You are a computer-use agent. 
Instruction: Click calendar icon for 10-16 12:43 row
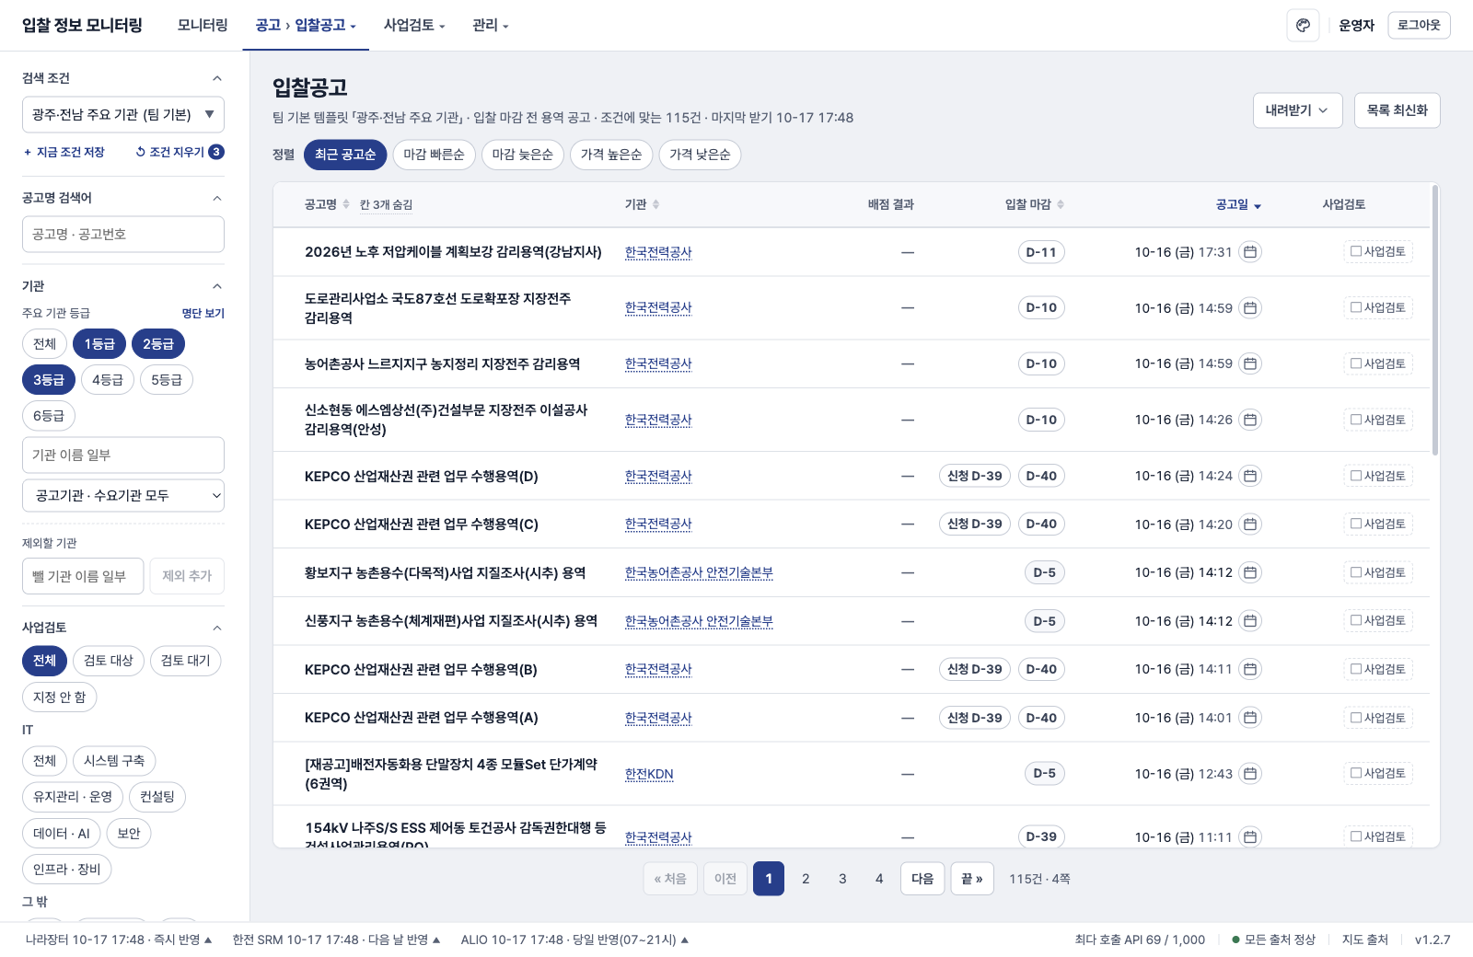[x=1250, y=774]
